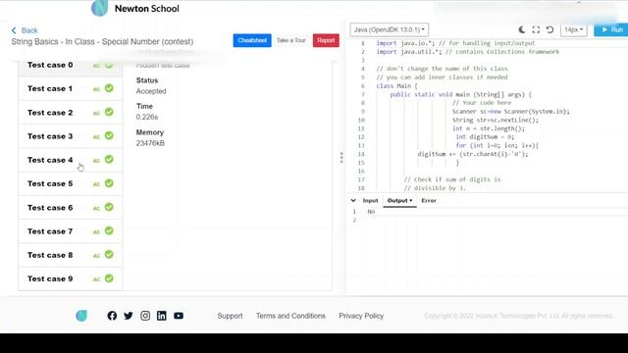This screenshot has height=353, width=628.
Task: Open Terms and Conditions link
Action: (290, 316)
